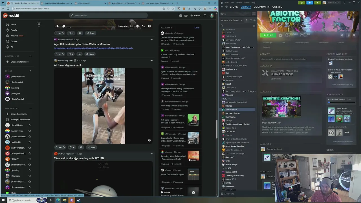Open Abiotic Factor manage gear icon

(342, 35)
